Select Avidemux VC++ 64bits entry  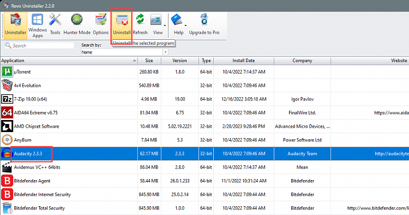[37, 167]
